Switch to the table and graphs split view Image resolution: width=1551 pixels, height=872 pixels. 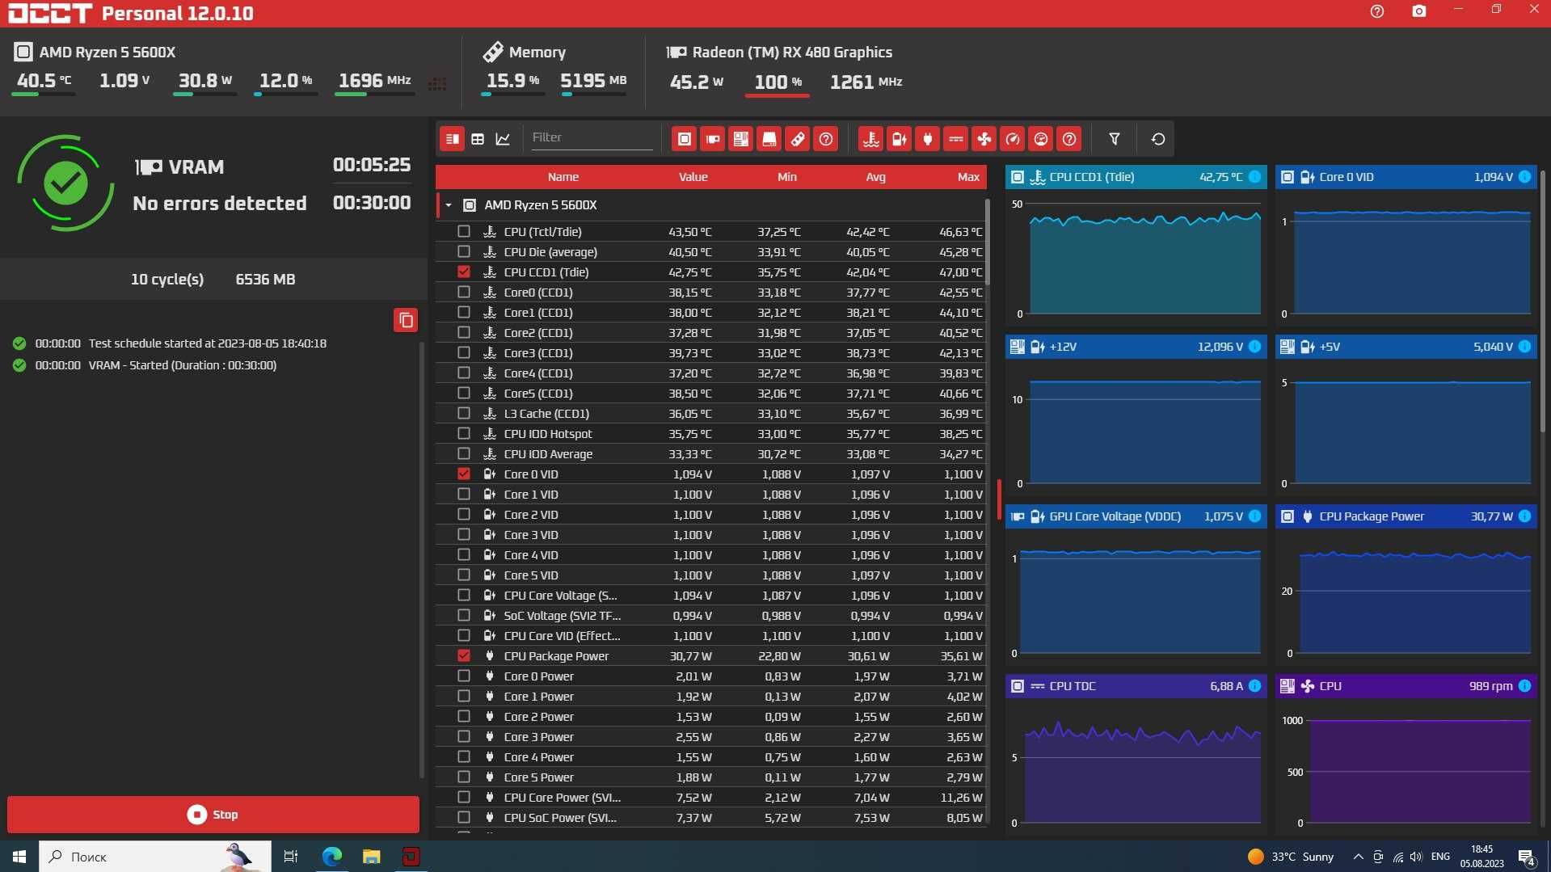pos(453,139)
